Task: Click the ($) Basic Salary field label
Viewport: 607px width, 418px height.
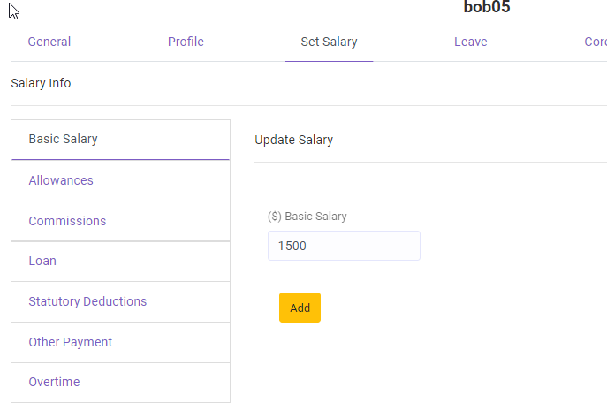Action: [307, 216]
